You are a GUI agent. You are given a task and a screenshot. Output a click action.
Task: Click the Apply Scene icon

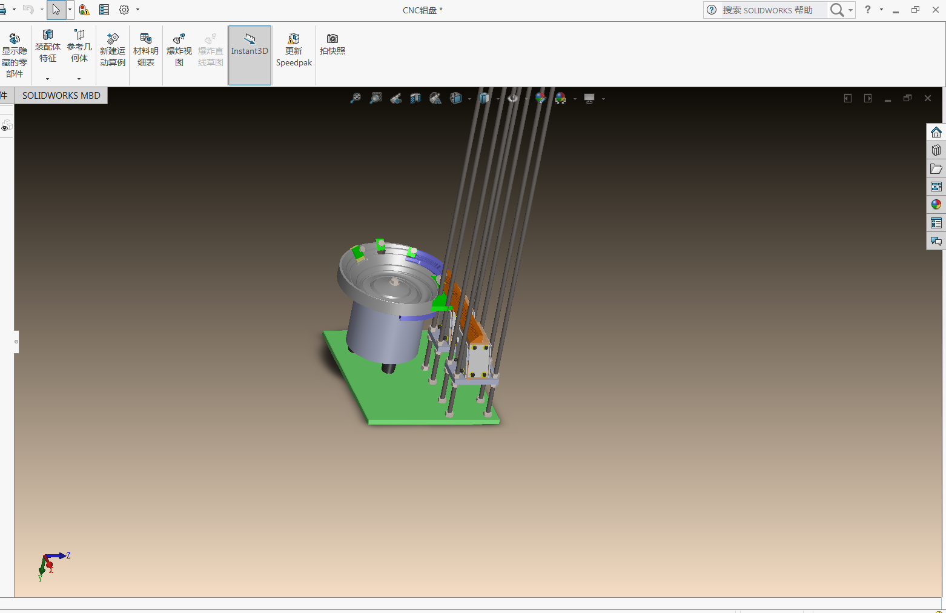point(561,98)
